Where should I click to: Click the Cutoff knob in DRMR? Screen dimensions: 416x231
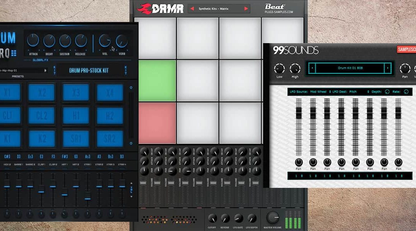tap(212, 218)
